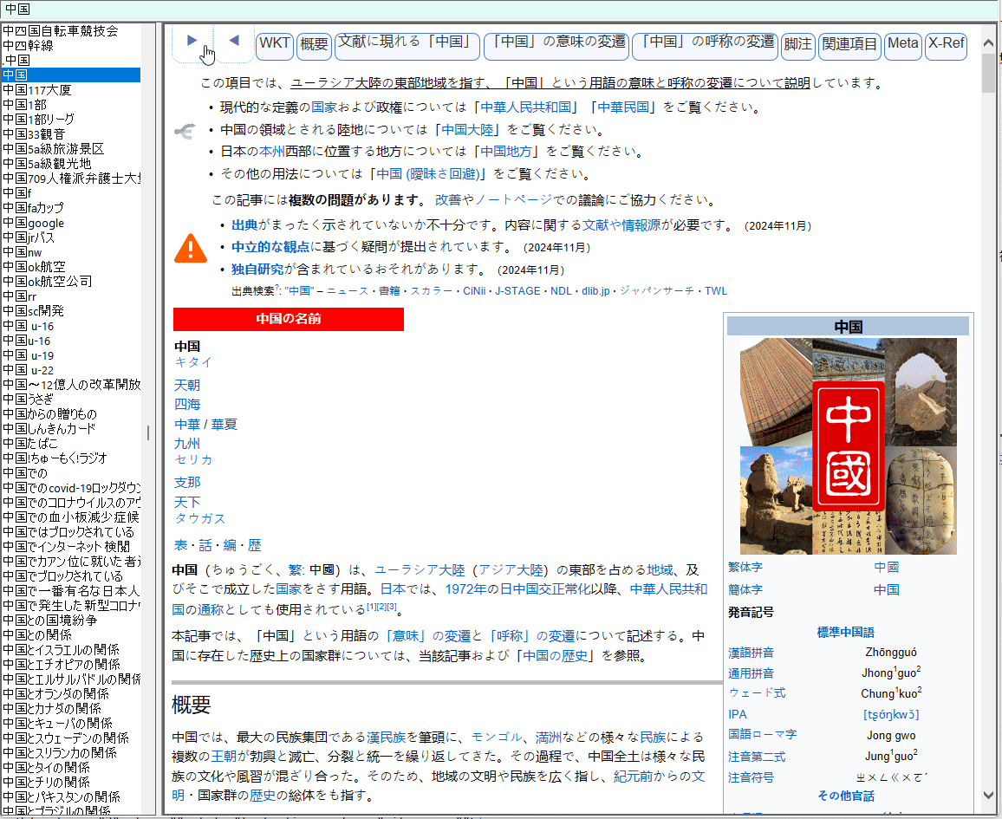Select the 脚注 tab
This screenshot has height=819, width=1002.
pyautogui.click(x=797, y=44)
